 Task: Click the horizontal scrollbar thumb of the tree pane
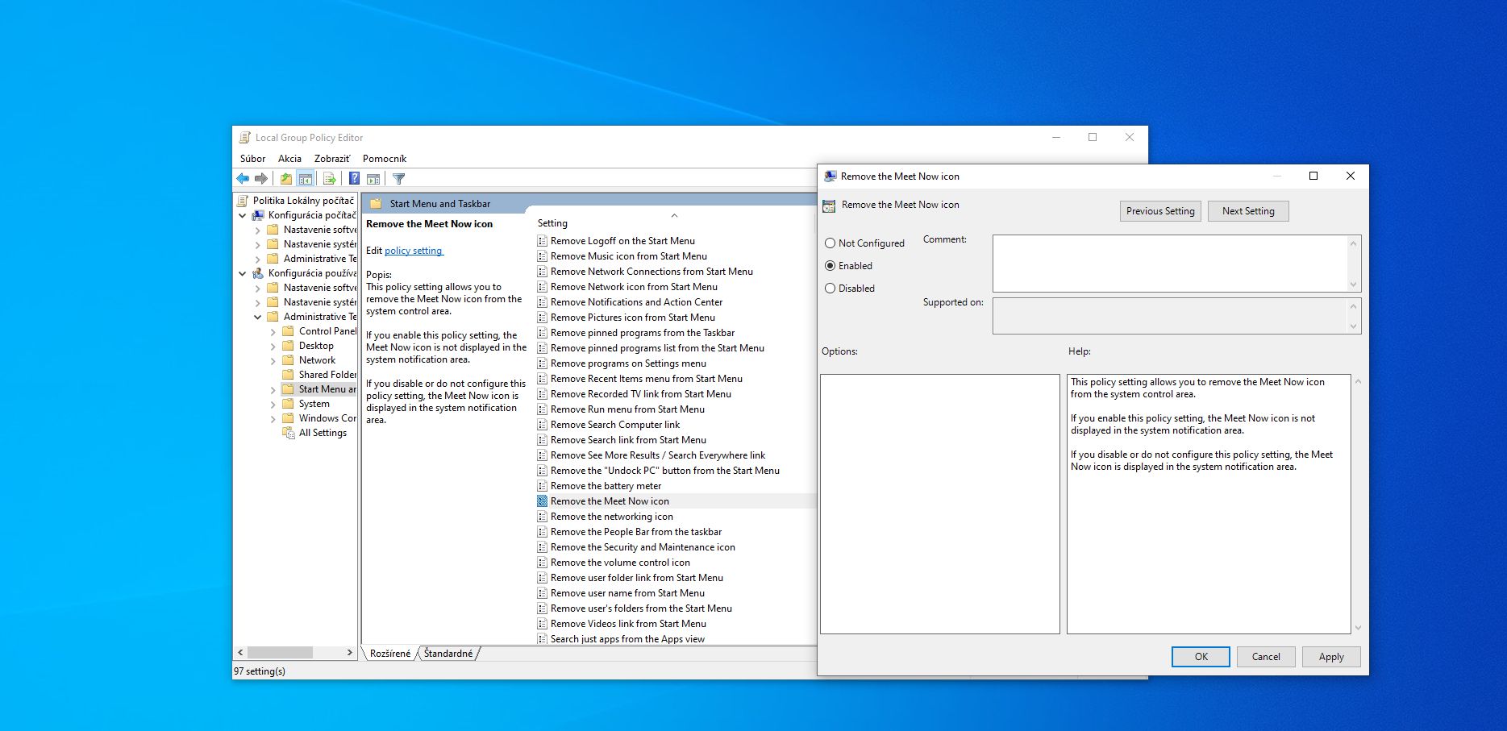pos(280,652)
